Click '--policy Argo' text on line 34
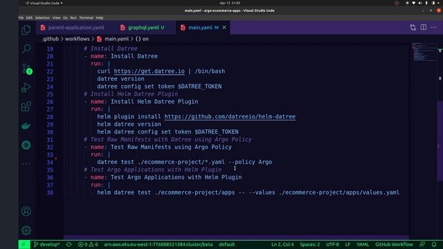 click(x=250, y=162)
